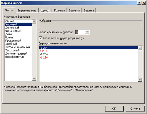147x114 pixels.
Task: Pick the Процентный format
Action: coord(19,41)
